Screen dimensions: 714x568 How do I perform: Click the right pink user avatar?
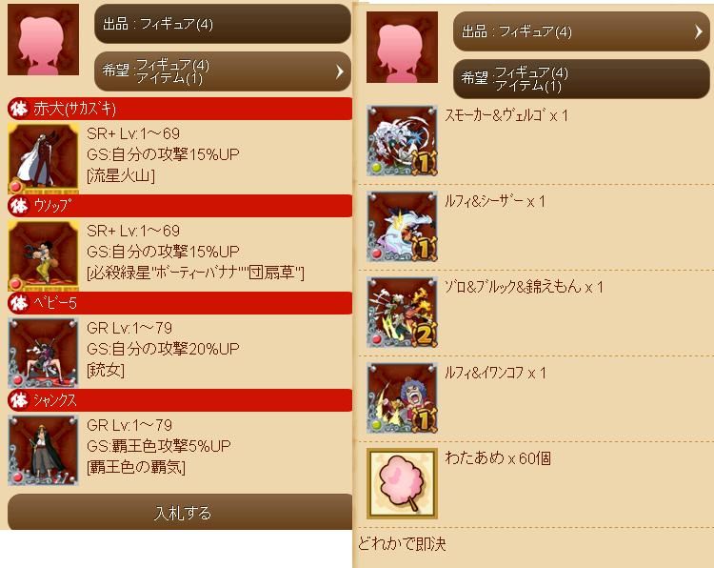click(x=402, y=48)
